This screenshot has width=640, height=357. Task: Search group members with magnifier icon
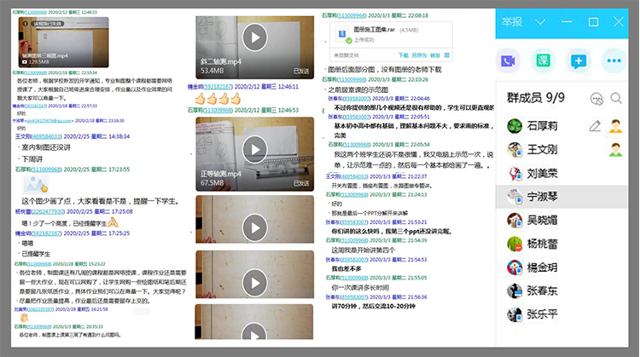616,99
